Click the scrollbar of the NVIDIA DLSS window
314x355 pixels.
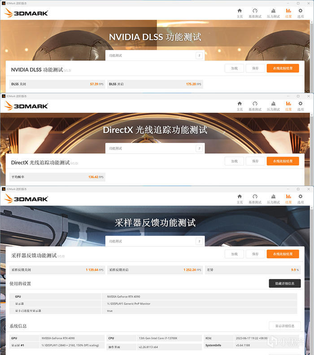[x=312, y=57]
